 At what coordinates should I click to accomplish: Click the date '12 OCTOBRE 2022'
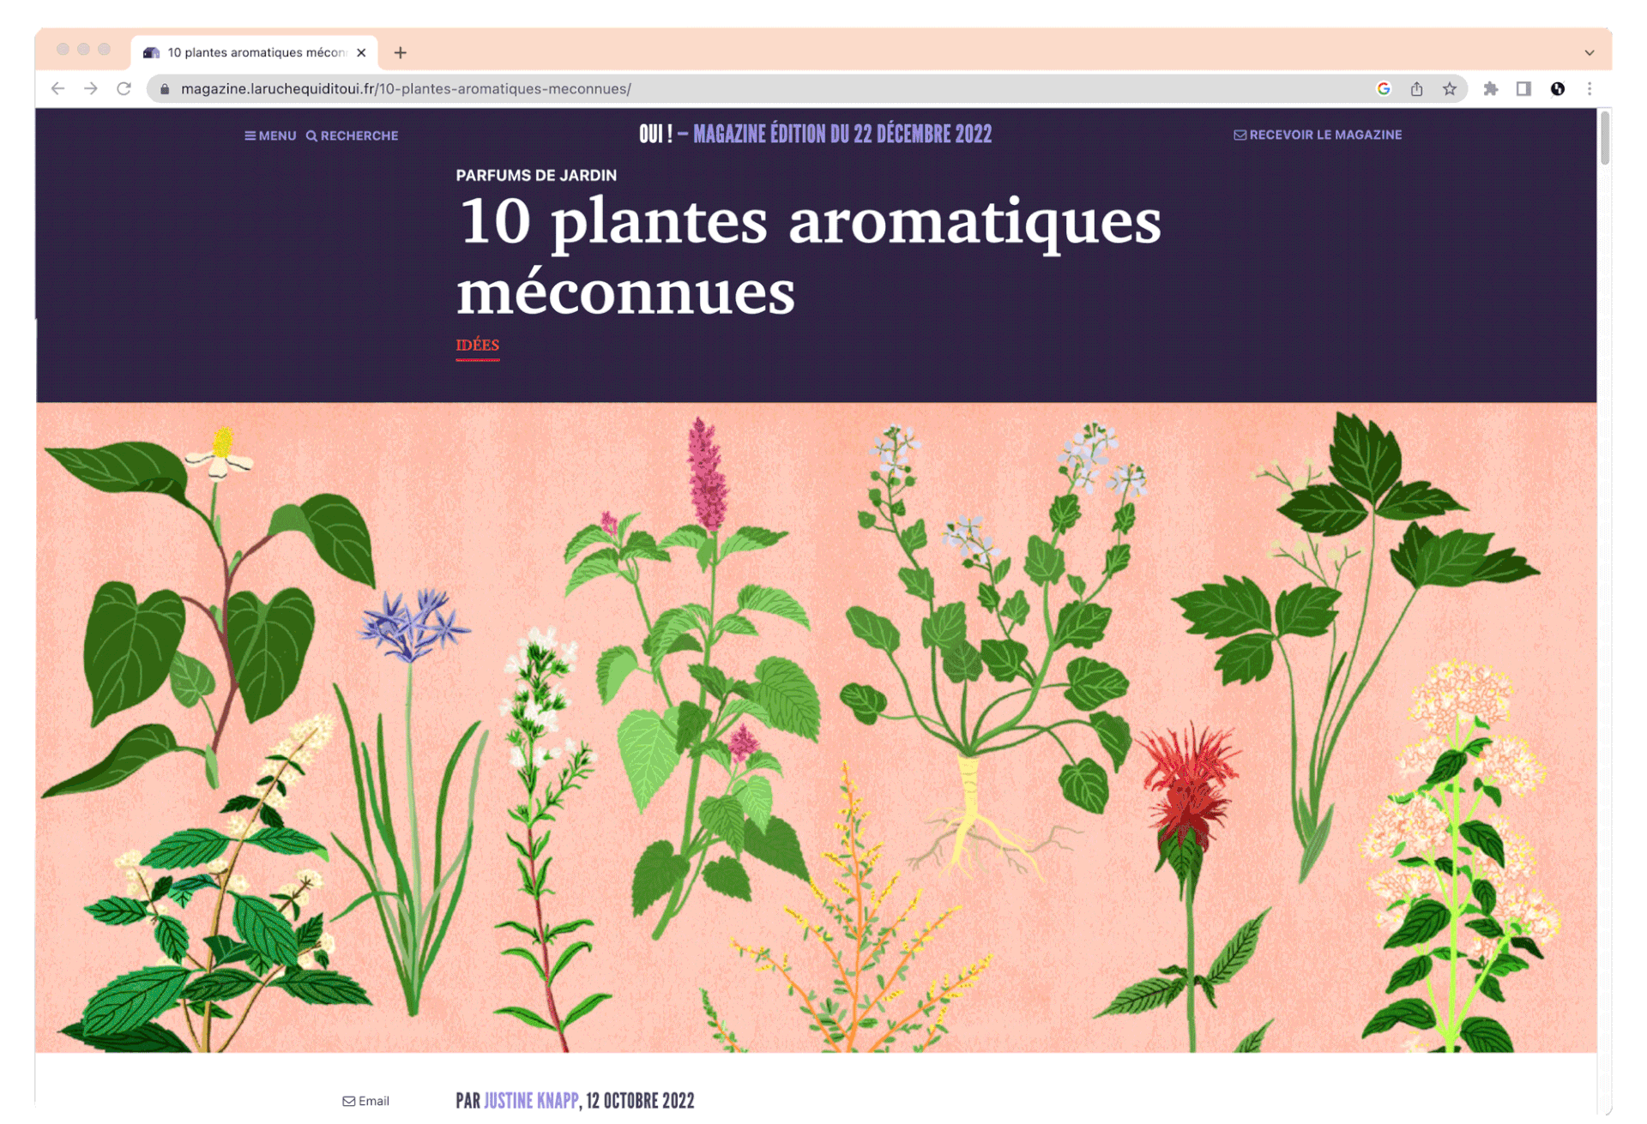pos(640,1101)
